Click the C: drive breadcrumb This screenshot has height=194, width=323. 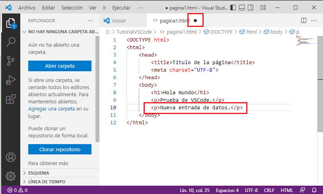108,32
